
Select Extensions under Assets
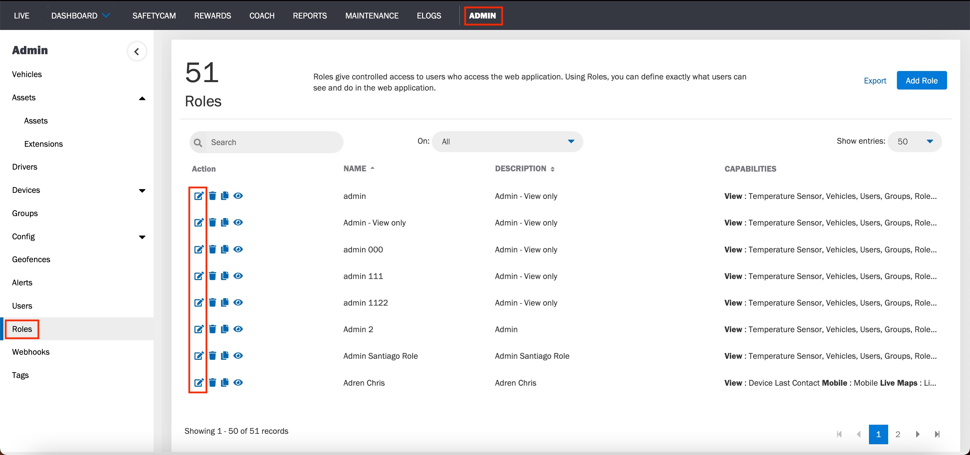pos(43,144)
